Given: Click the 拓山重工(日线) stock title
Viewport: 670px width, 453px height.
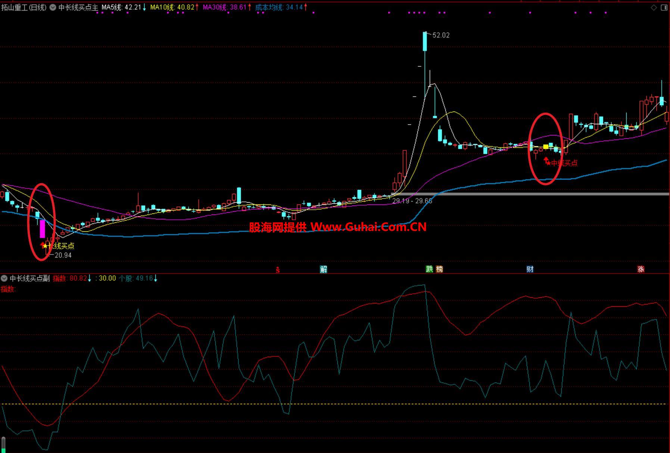Looking at the screenshot, I should pyautogui.click(x=24, y=7).
